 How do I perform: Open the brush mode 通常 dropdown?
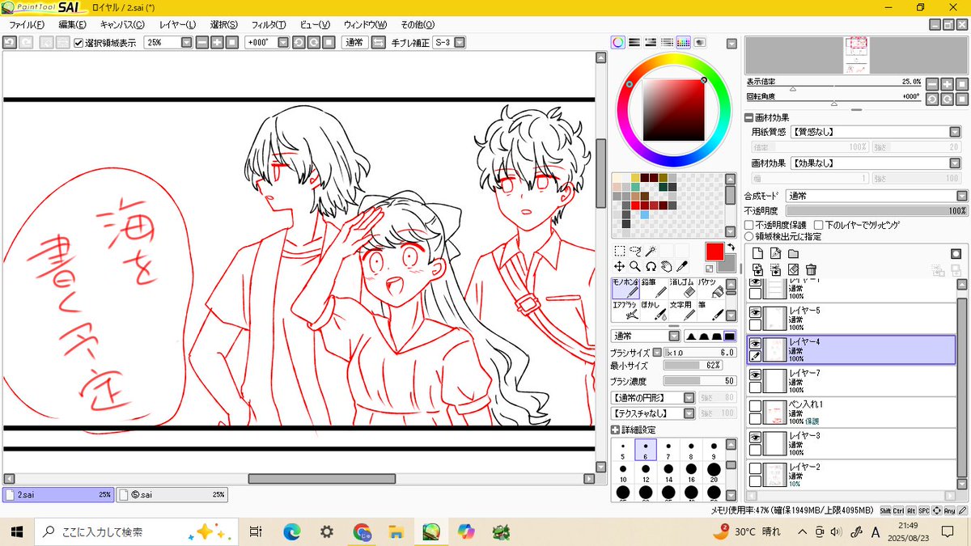[x=673, y=336]
